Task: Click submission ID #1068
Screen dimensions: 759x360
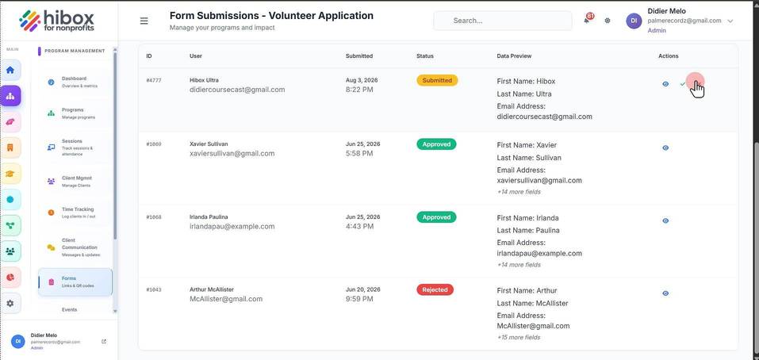Action: point(153,217)
